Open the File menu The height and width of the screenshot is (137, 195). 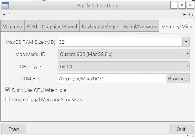click(x=6, y=15)
